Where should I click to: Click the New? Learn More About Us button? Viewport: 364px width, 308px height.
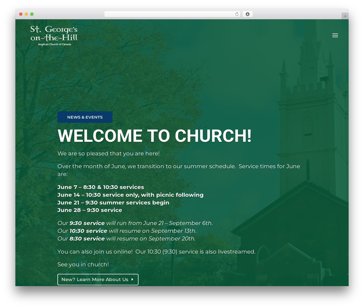(98, 280)
